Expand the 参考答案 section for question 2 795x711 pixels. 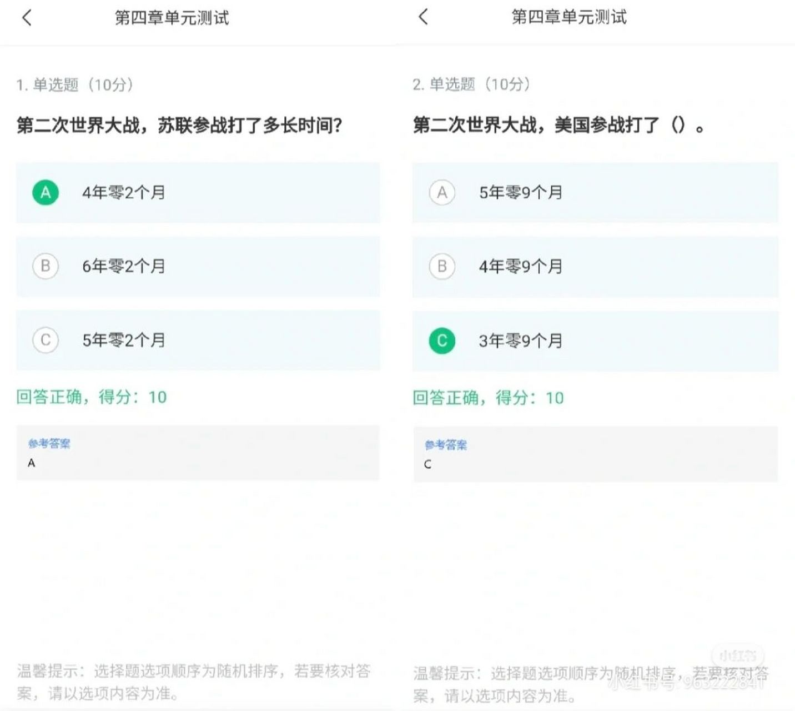[x=445, y=444]
